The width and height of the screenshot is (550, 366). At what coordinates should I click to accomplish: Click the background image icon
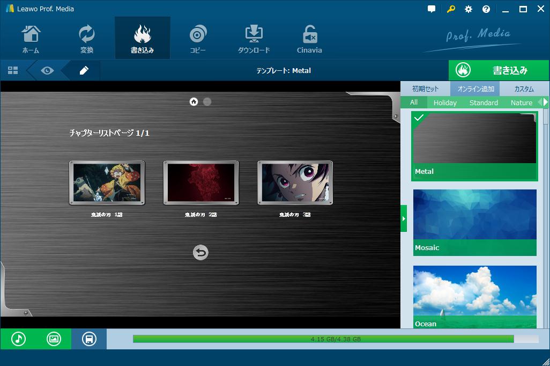[54, 339]
